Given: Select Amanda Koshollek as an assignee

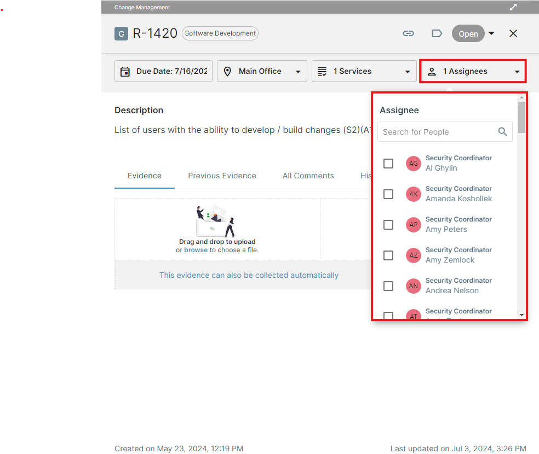Looking at the screenshot, I should 388,194.
